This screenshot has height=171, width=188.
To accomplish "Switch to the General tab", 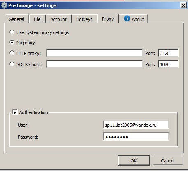I will tap(16, 19).
